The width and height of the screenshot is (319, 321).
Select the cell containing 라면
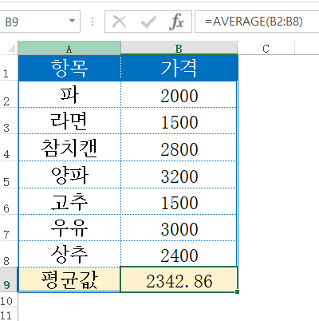(69, 121)
